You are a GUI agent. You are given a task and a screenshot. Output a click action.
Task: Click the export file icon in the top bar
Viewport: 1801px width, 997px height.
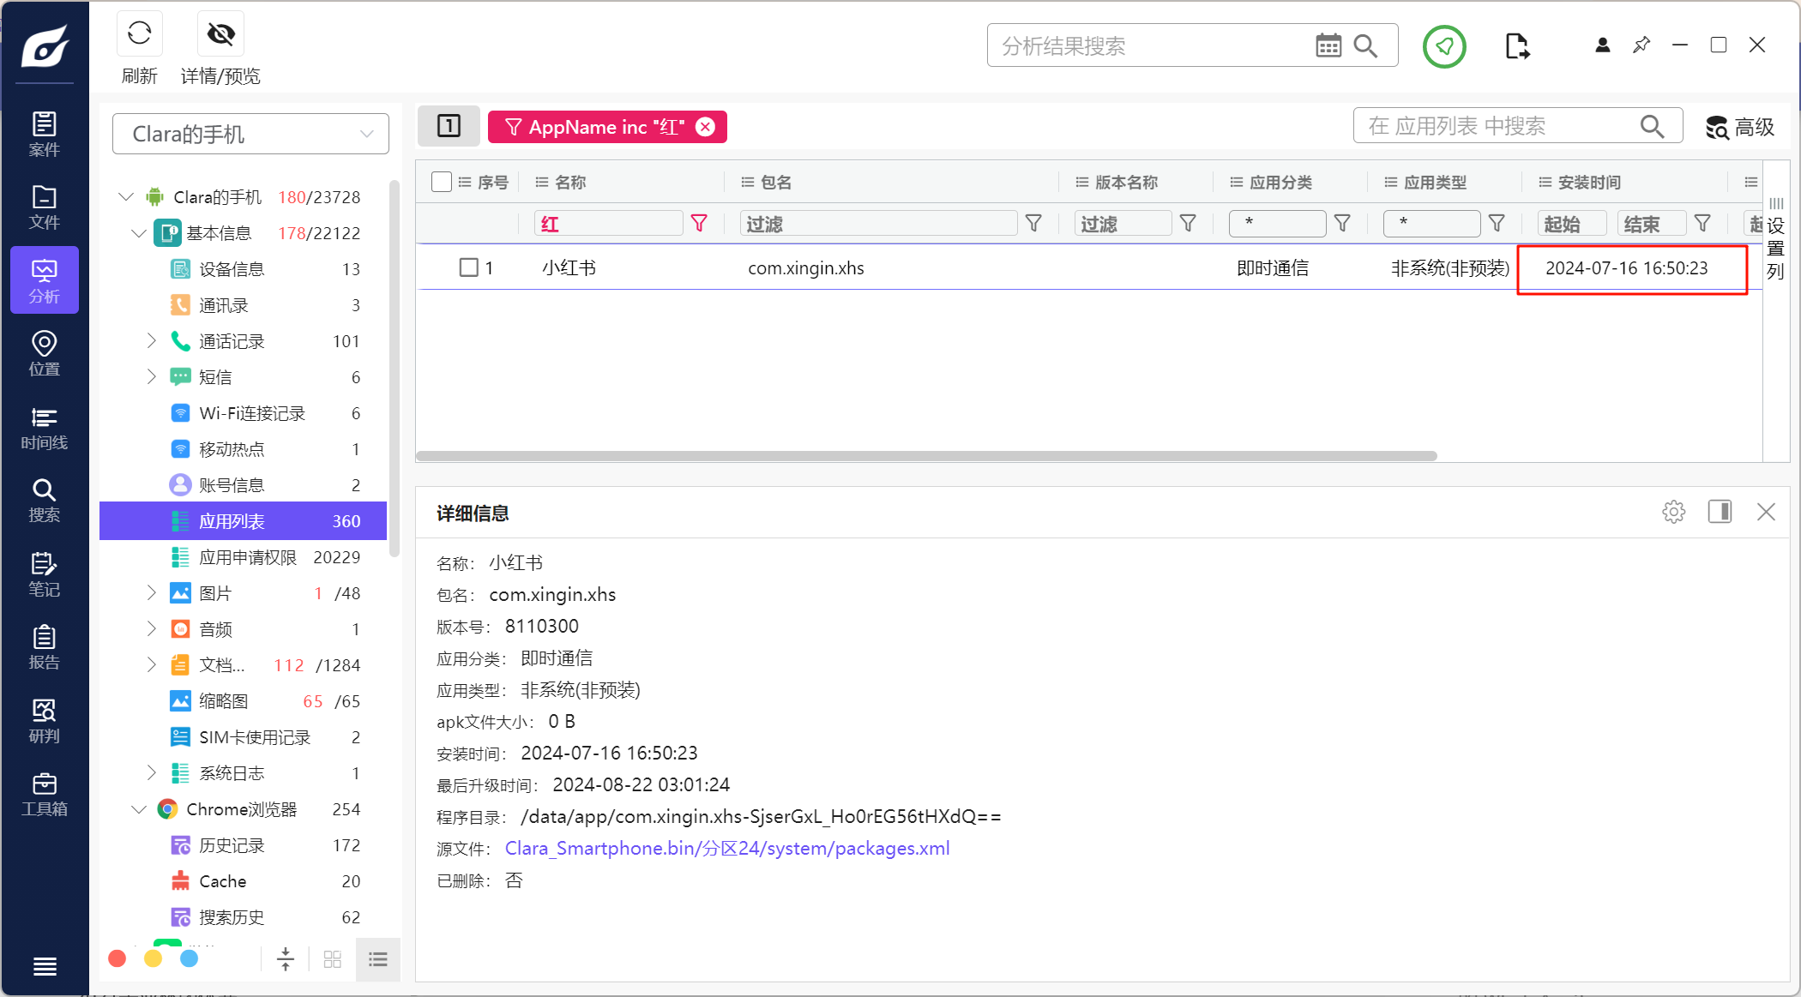pos(1516,45)
